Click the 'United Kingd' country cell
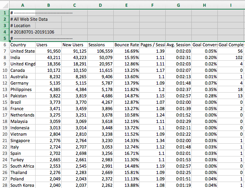 [22, 64]
